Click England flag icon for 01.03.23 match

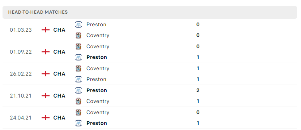tap(46, 30)
